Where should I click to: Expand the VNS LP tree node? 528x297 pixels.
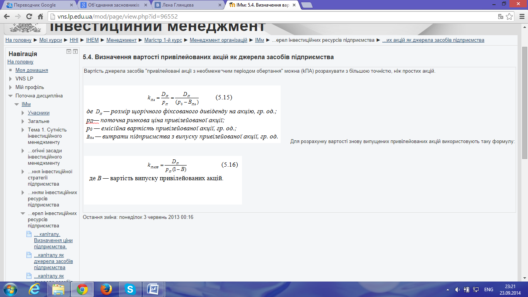[x=10, y=79]
